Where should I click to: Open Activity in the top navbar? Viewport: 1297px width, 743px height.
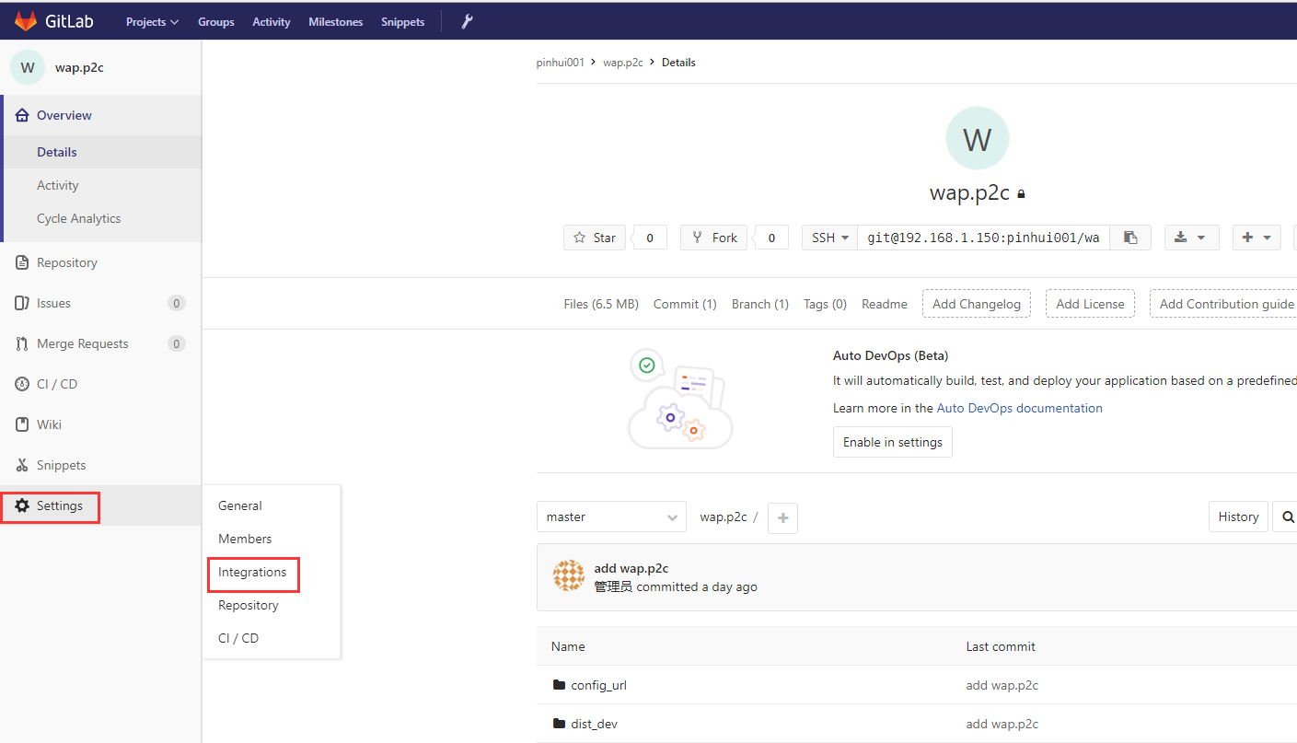coord(272,21)
